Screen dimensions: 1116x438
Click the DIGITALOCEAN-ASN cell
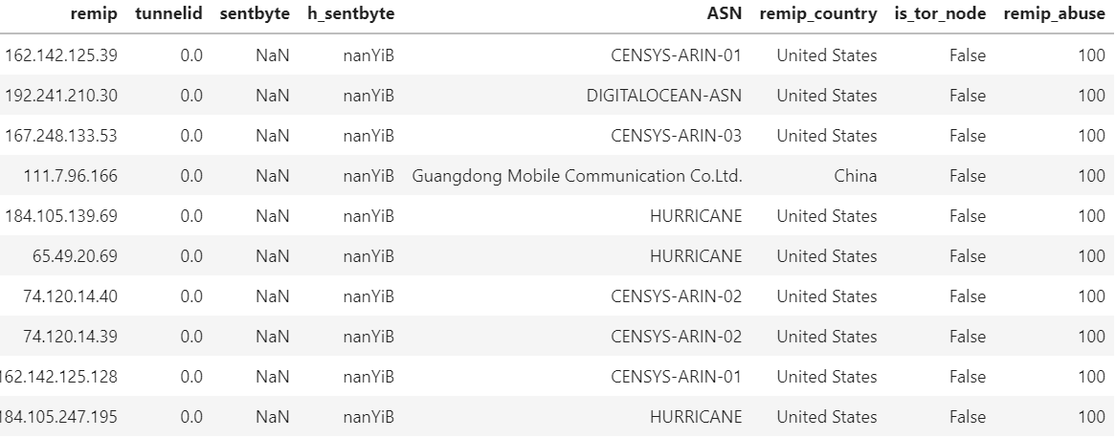click(664, 96)
